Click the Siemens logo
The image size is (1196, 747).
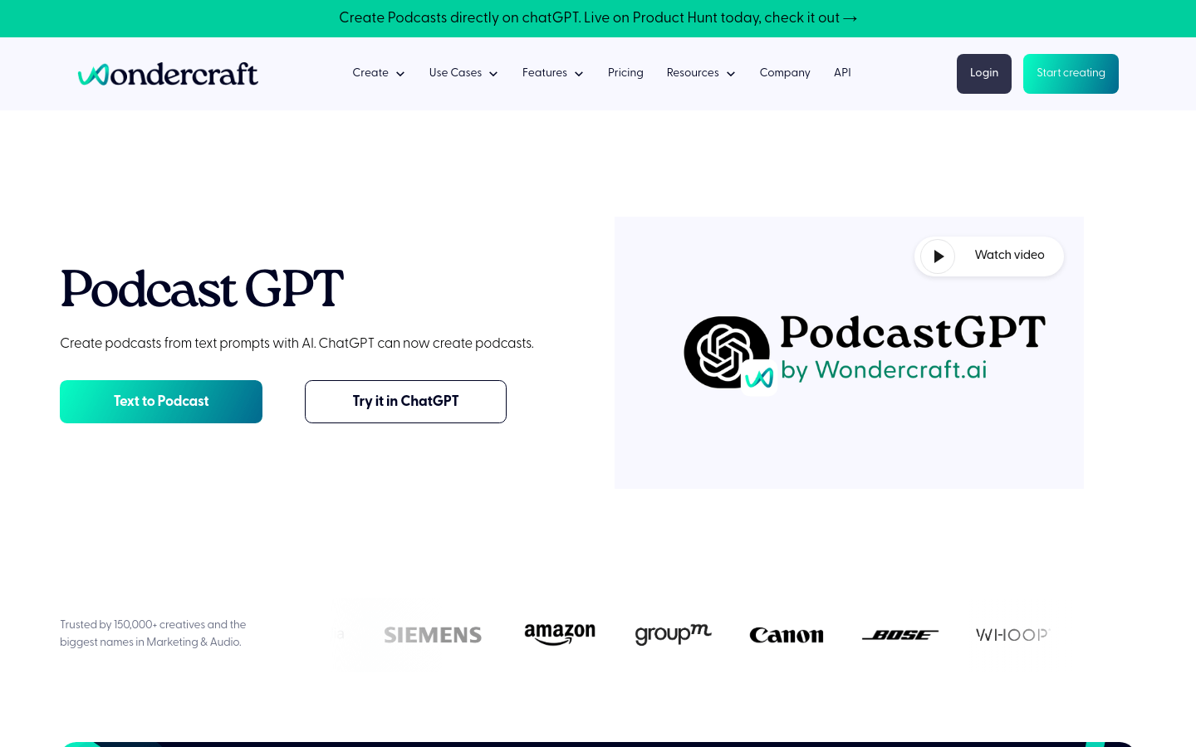point(433,635)
